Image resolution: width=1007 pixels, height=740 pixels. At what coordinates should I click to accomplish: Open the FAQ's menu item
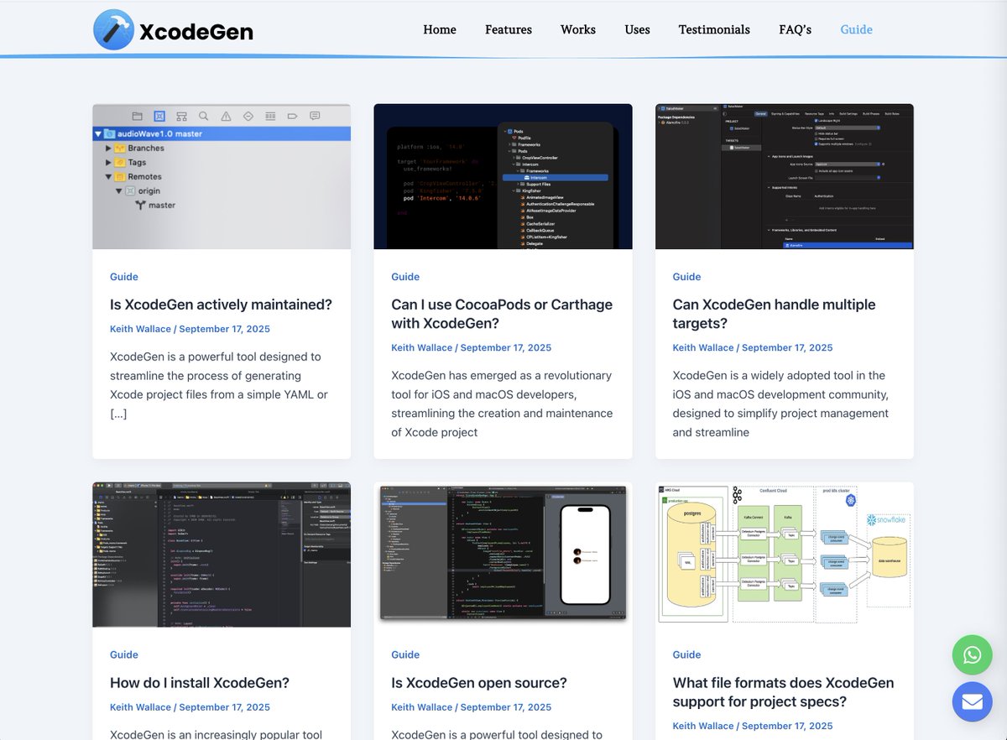point(796,29)
